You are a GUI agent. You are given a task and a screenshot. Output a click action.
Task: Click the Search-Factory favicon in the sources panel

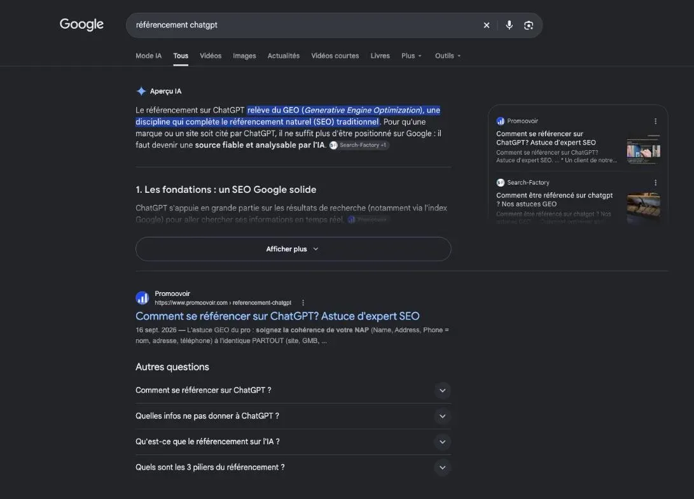click(501, 183)
